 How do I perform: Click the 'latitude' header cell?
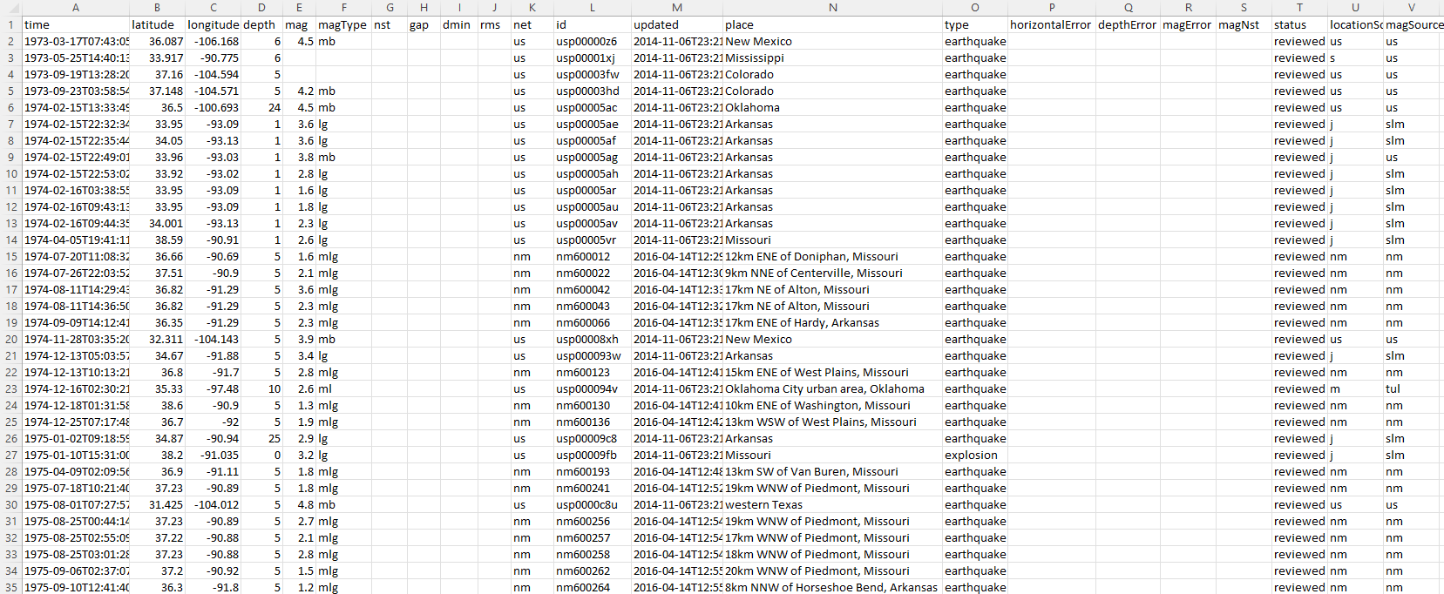point(158,25)
